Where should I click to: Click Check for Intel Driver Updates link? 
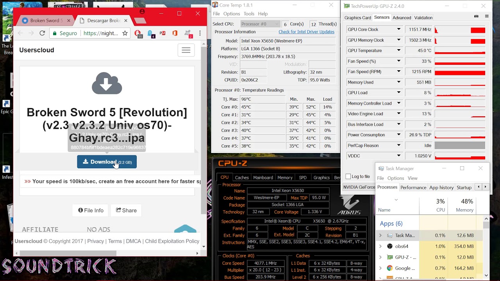tap(306, 32)
